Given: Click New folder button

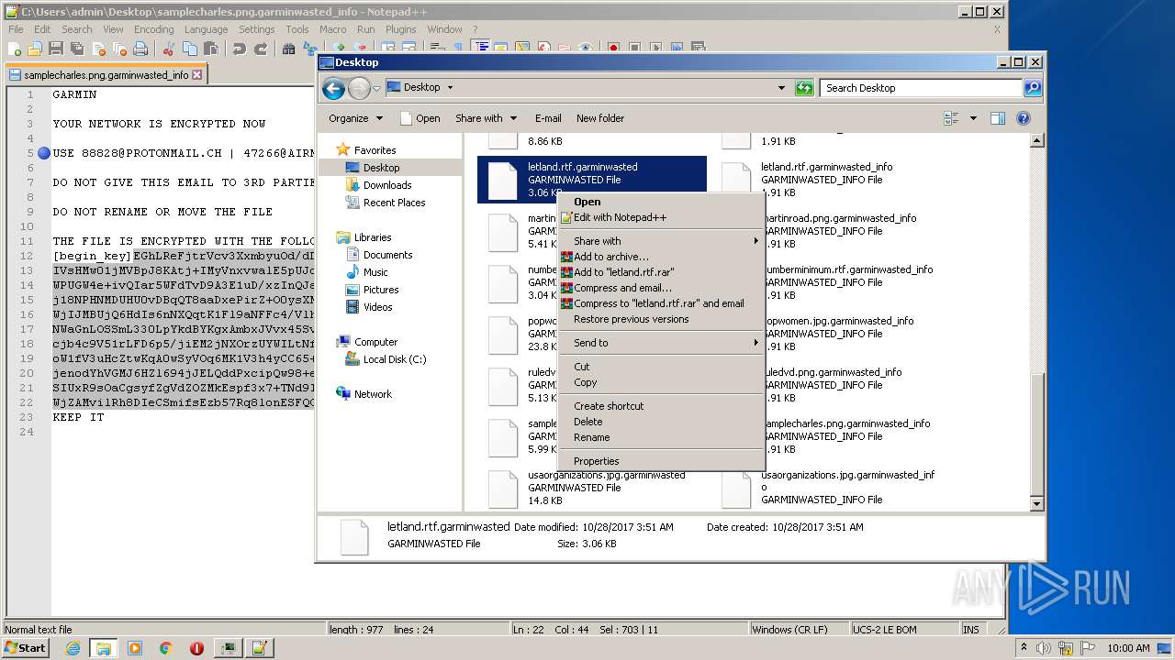Looking at the screenshot, I should (600, 118).
